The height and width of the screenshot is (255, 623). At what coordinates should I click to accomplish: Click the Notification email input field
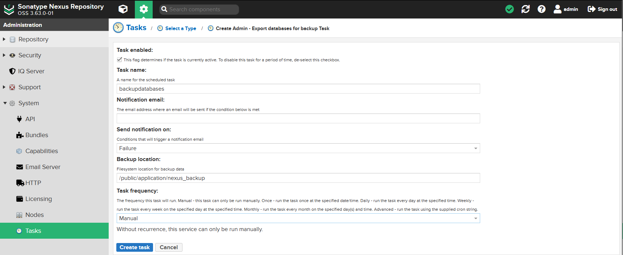tap(298, 118)
